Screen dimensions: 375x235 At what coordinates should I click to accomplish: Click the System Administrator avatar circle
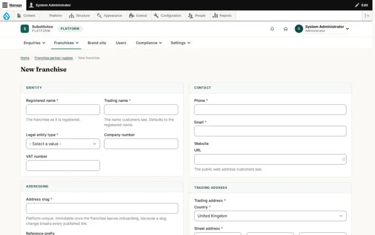299,29
